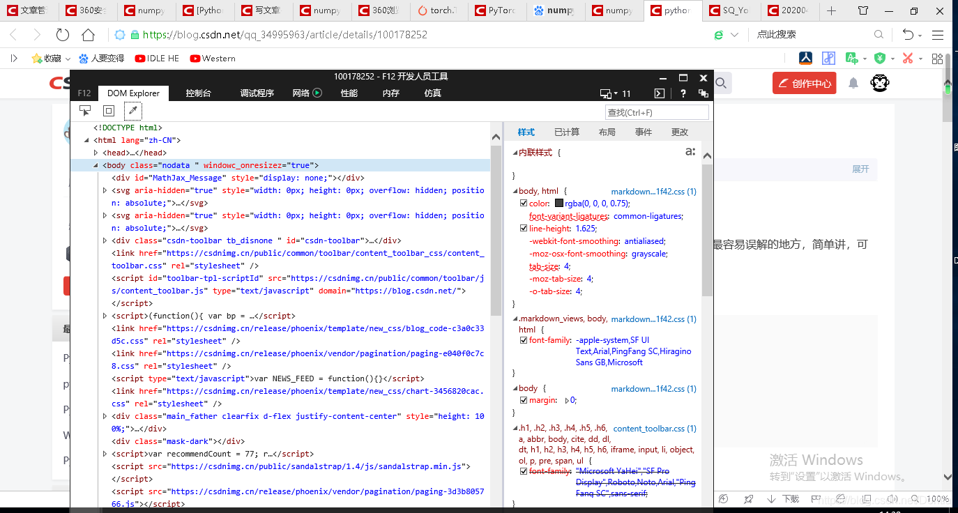Open IDLE HE bookmark
The height and width of the screenshot is (513, 958).
click(x=158, y=59)
